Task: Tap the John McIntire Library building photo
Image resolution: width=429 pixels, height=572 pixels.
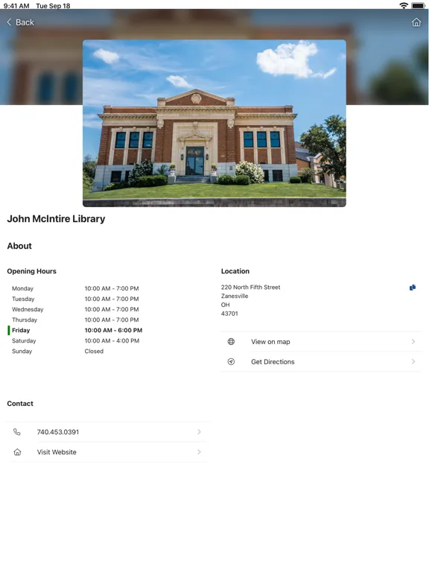Action: click(x=214, y=124)
